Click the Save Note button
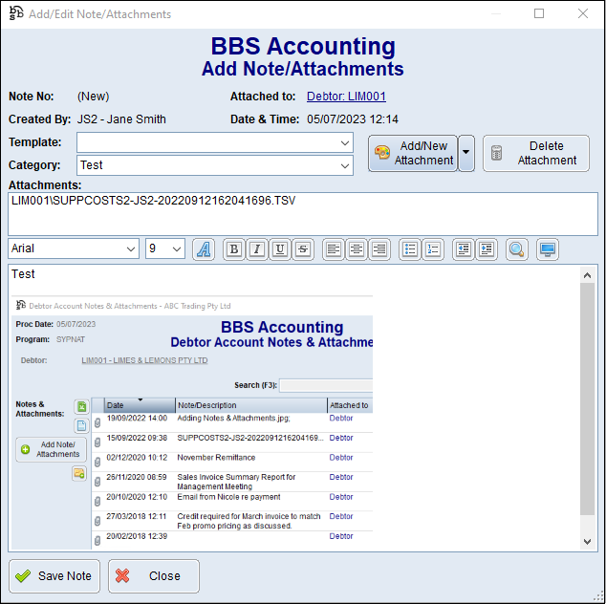Viewport: 606px width, 604px height. pos(54,576)
